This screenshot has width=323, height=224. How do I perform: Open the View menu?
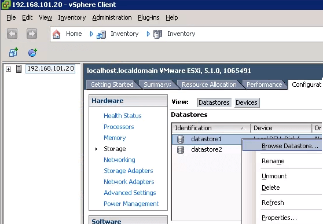pyautogui.click(x=45, y=18)
